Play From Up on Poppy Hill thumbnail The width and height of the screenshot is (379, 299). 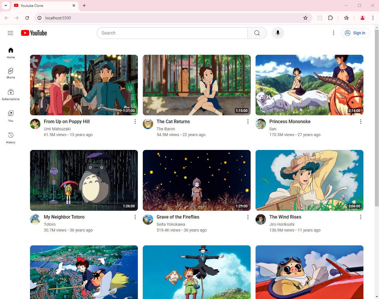[84, 85]
